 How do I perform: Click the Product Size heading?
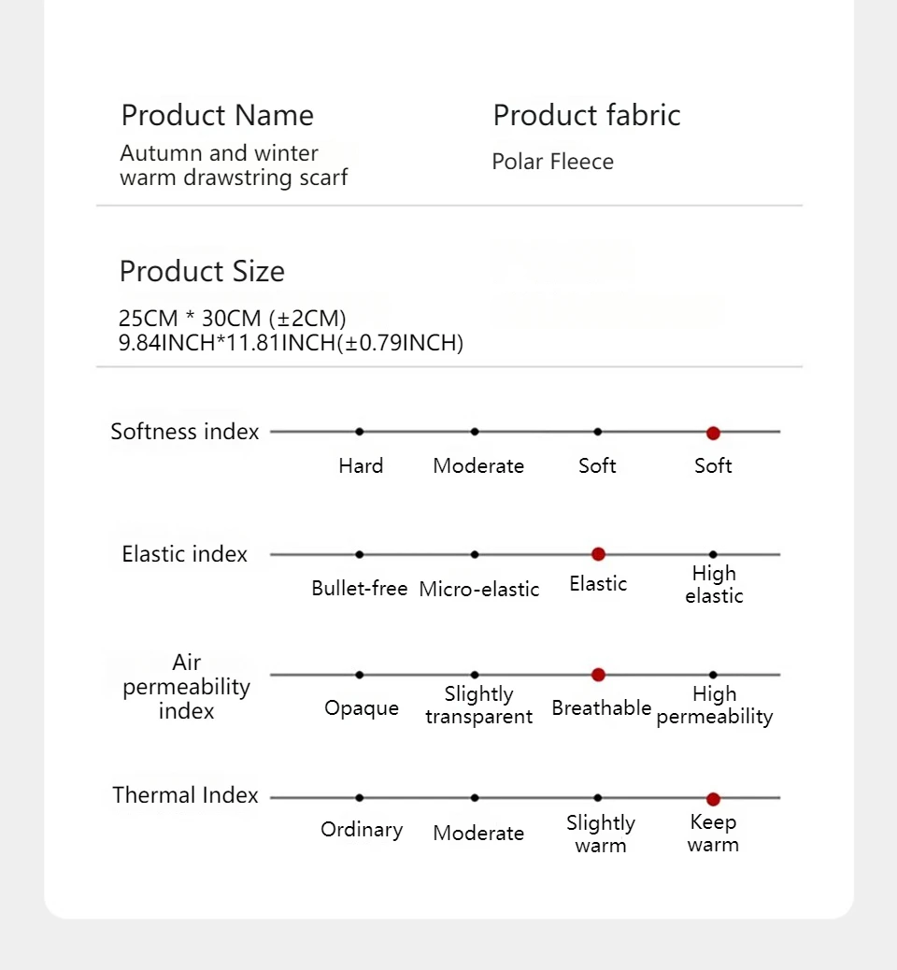[202, 272]
